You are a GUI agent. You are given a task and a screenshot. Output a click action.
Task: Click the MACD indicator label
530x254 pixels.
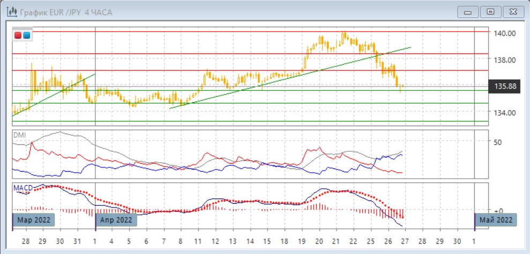pos(23,188)
